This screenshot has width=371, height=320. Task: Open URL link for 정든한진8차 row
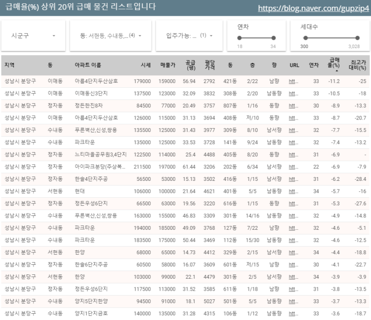coord(293,106)
